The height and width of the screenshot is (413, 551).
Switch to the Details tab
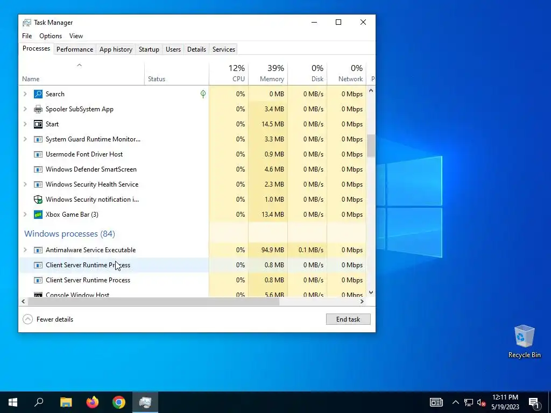click(x=196, y=49)
